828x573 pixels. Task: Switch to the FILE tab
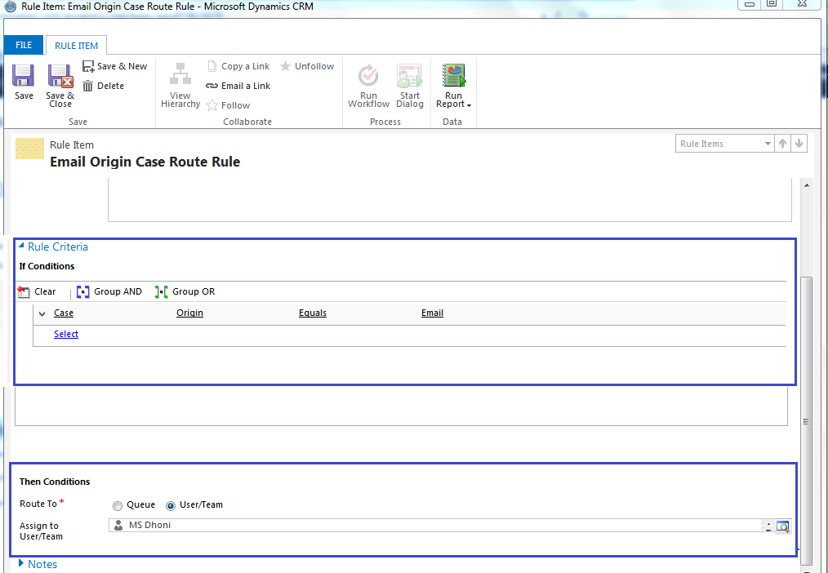pos(23,45)
